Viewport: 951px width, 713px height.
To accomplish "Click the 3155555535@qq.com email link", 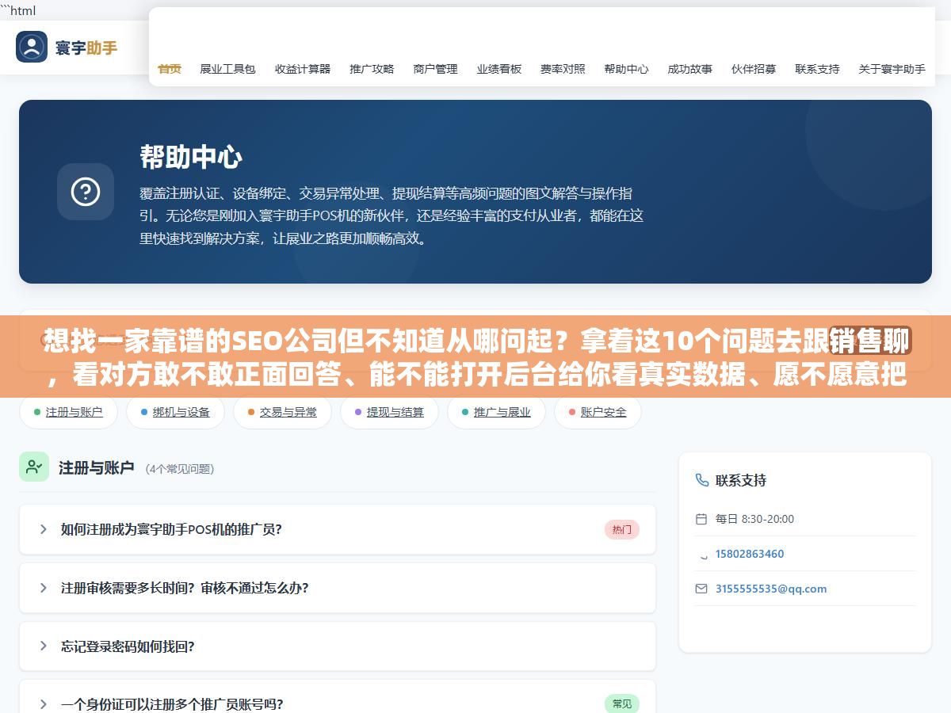I will (x=771, y=589).
